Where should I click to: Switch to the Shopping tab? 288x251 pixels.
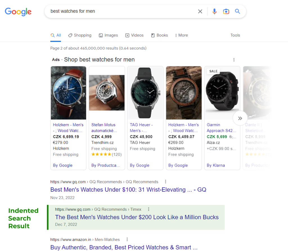[80, 35]
